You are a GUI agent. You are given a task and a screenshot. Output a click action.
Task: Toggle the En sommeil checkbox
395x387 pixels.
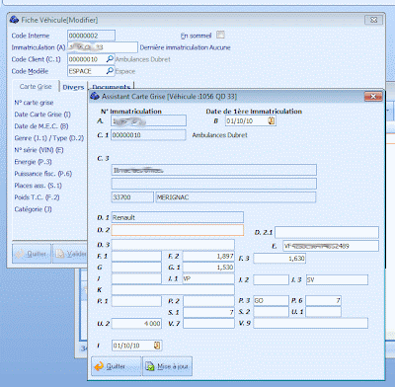[220, 35]
